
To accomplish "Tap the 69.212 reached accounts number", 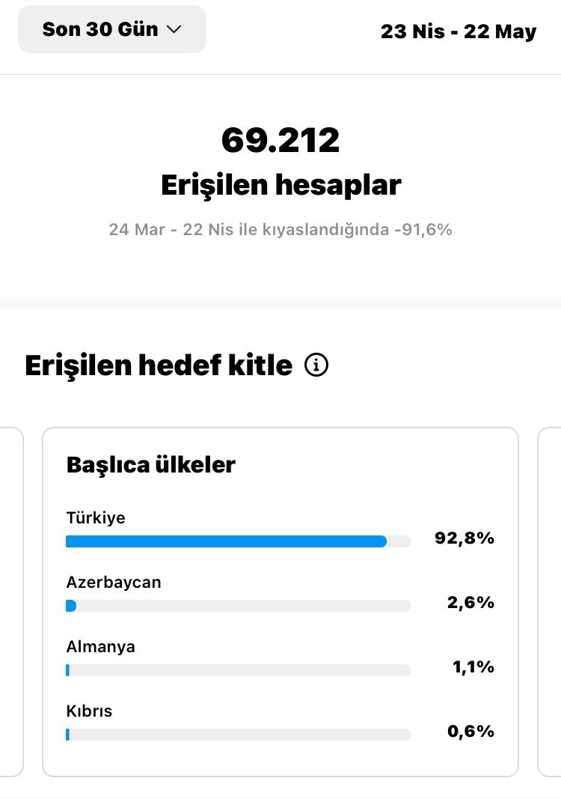I will pos(280,140).
